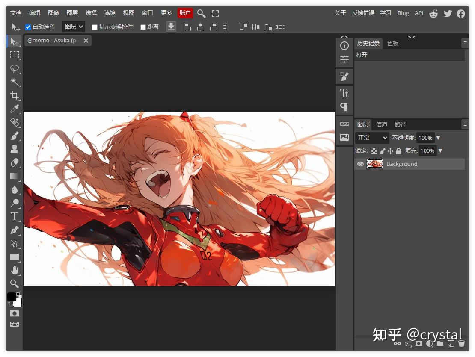Switch to the 色板 tab
This screenshot has height=357, width=475.
[x=392, y=43]
